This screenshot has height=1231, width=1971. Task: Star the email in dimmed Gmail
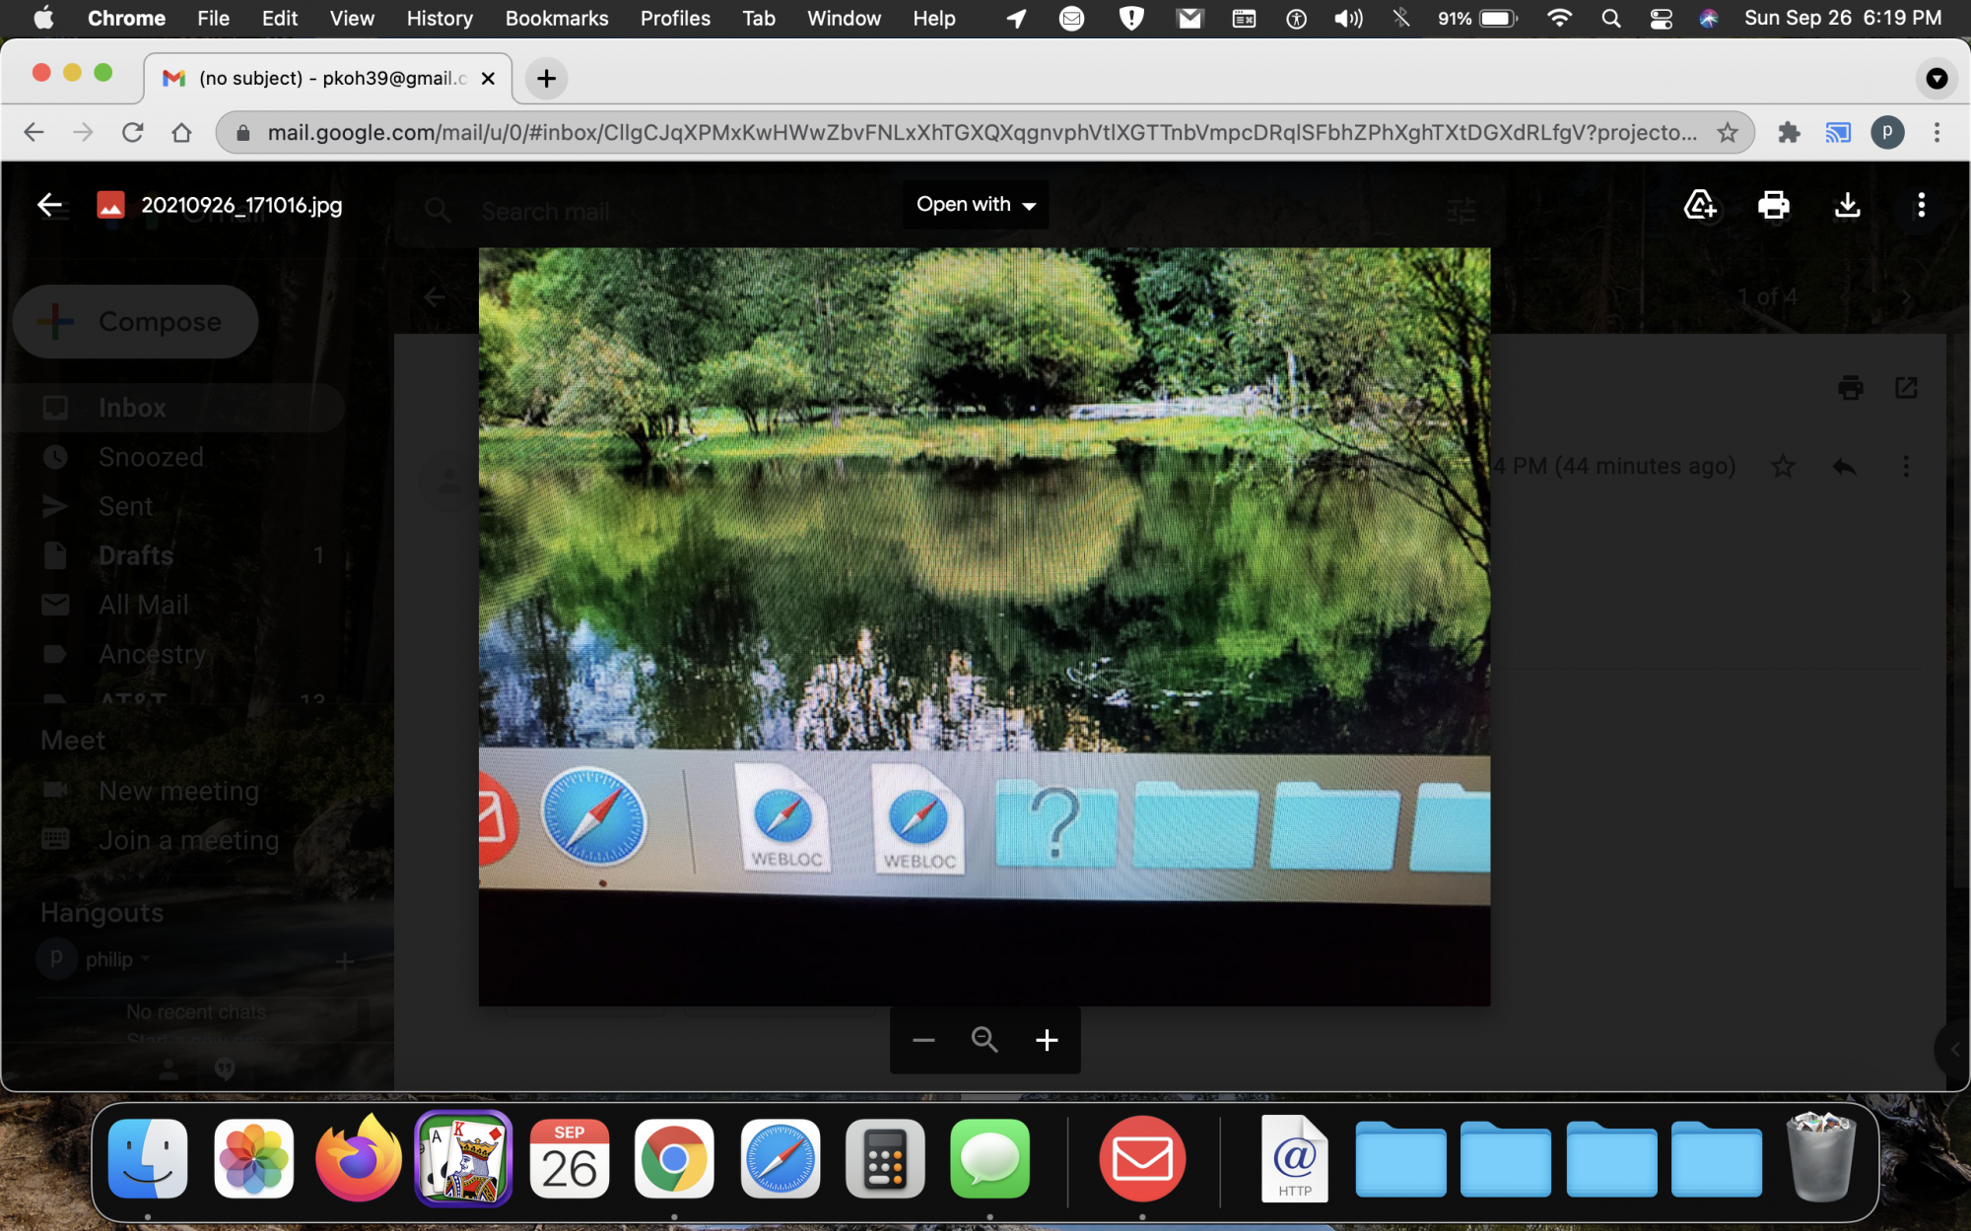(x=1783, y=466)
